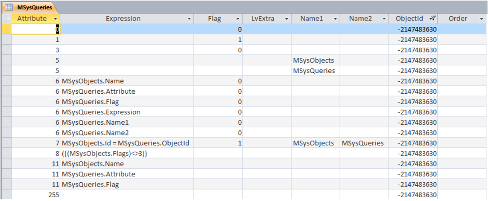Click Name1 cell MSysObjects in first Attribute 5 row
This screenshot has width=488, height=201.
pyautogui.click(x=316, y=60)
